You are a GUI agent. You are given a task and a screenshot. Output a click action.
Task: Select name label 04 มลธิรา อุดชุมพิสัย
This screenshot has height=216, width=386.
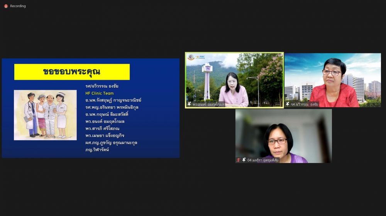262,160
